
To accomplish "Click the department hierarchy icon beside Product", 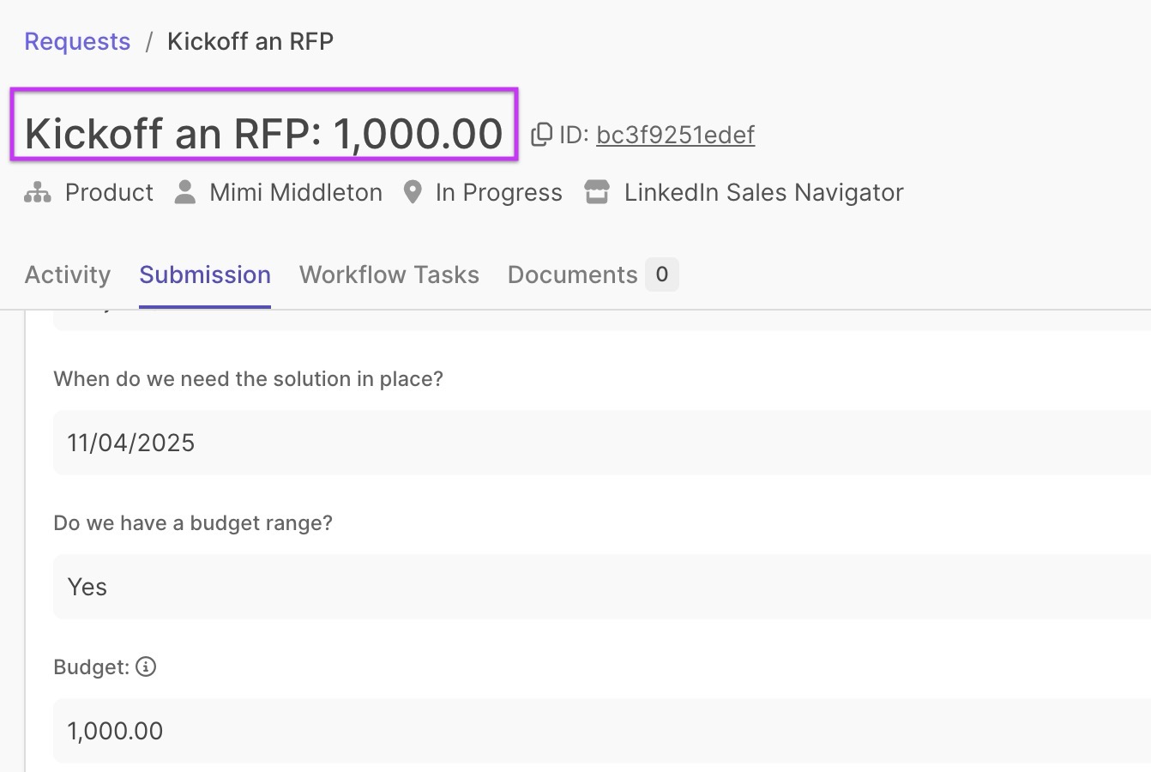I will (x=38, y=192).
